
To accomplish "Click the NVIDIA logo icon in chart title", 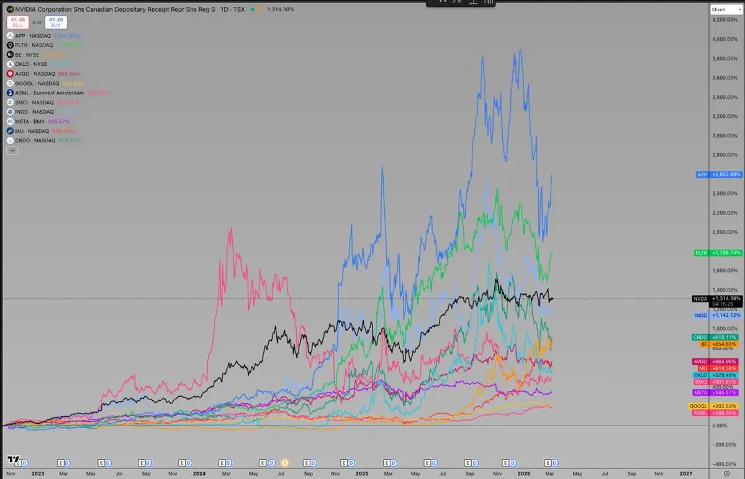I will pos(10,10).
